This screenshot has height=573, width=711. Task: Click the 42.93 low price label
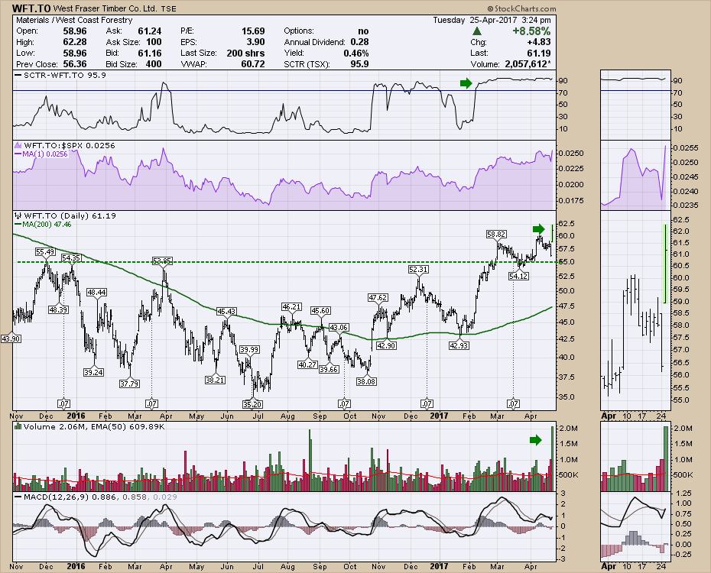[459, 345]
